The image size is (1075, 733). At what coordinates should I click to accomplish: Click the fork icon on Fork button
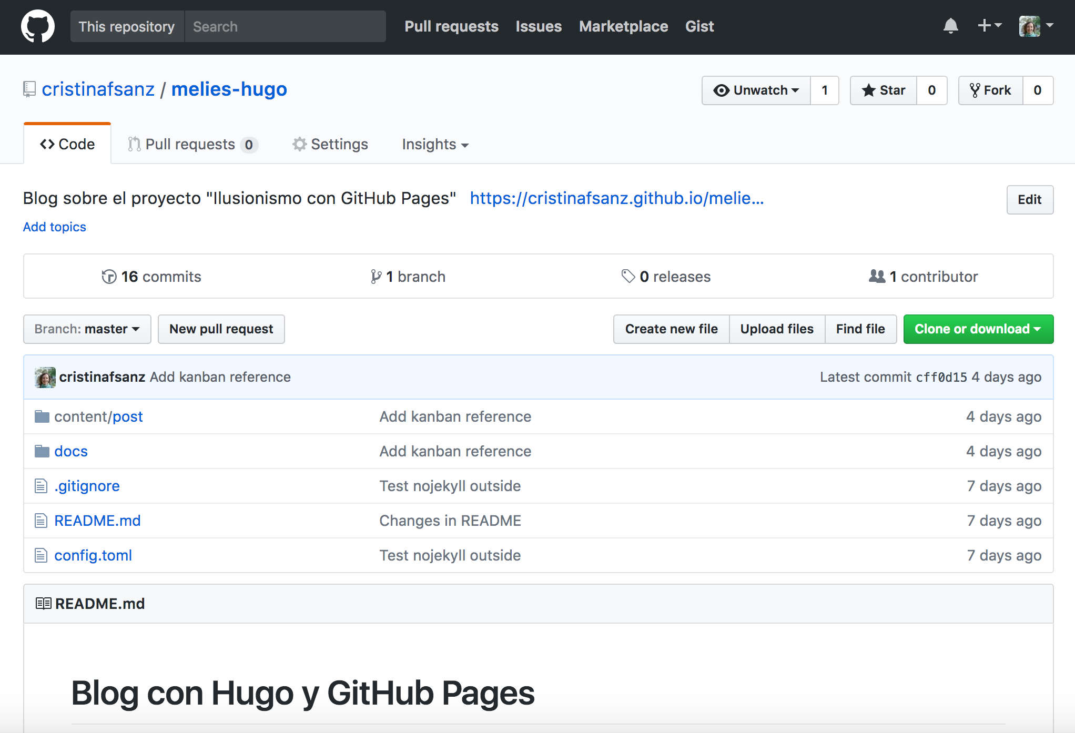click(x=975, y=90)
